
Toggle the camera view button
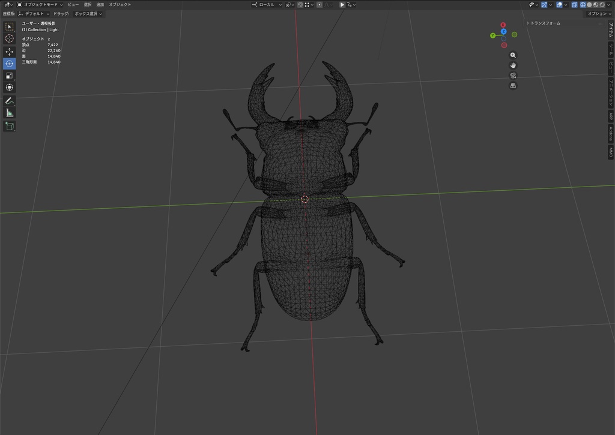[x=513, y=76]
